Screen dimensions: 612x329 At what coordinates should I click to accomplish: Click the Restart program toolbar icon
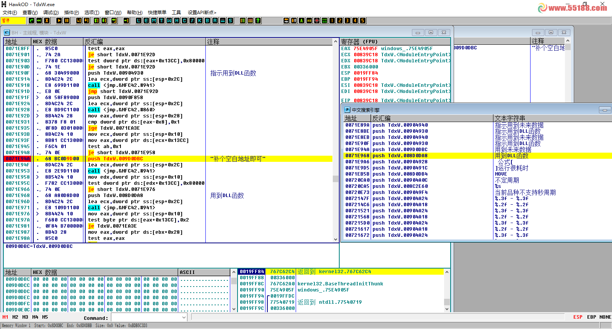pos(31,21)
